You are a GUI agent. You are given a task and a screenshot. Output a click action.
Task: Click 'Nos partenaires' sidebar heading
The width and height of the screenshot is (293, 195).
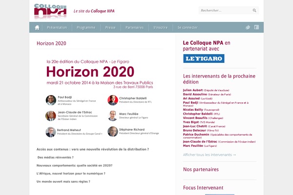click(201, 170)
